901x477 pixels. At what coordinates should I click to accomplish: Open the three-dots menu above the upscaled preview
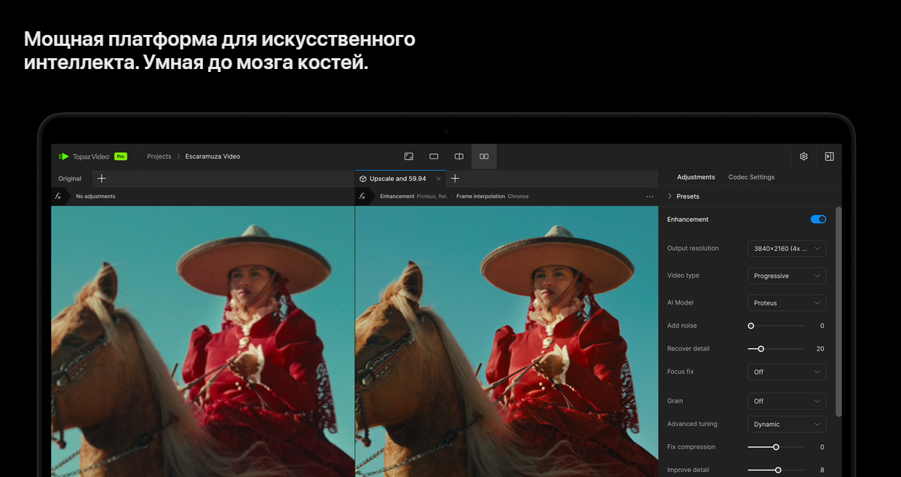649,196
